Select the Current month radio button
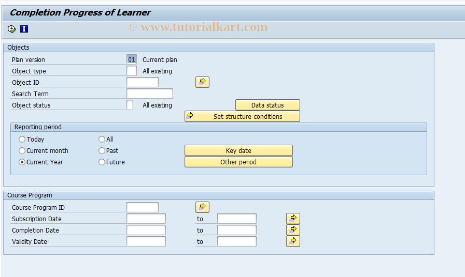This screenshot has height=277, width=465. 22,151
